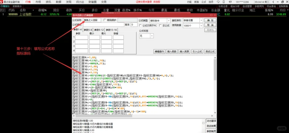Switch to 测试结果 side tab
This screenshot has height=133, width=289.
click(x=211, y=126)
